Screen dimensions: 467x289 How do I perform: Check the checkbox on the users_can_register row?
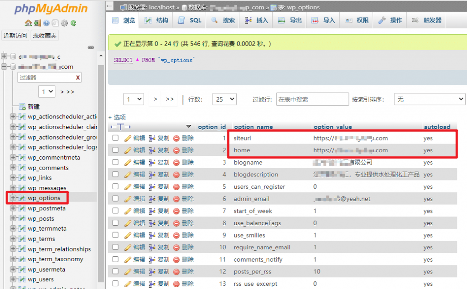tap(116, 186)
